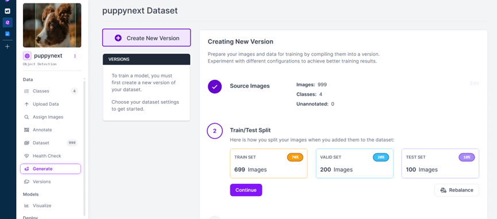The image size is (497, 219).
Task: Open the Dataset menu item
Action: (51, 143)
